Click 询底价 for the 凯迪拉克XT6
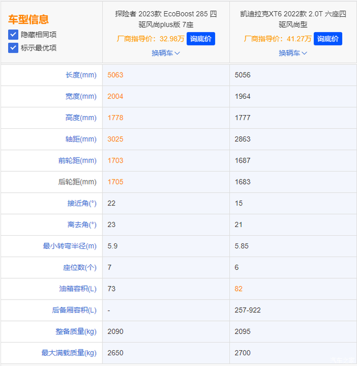 (328, 39)
